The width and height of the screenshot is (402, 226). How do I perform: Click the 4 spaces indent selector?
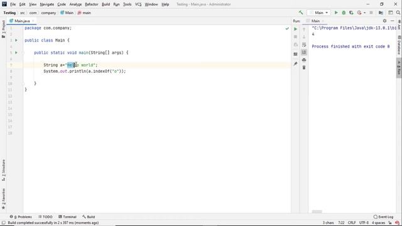(378, 223)
